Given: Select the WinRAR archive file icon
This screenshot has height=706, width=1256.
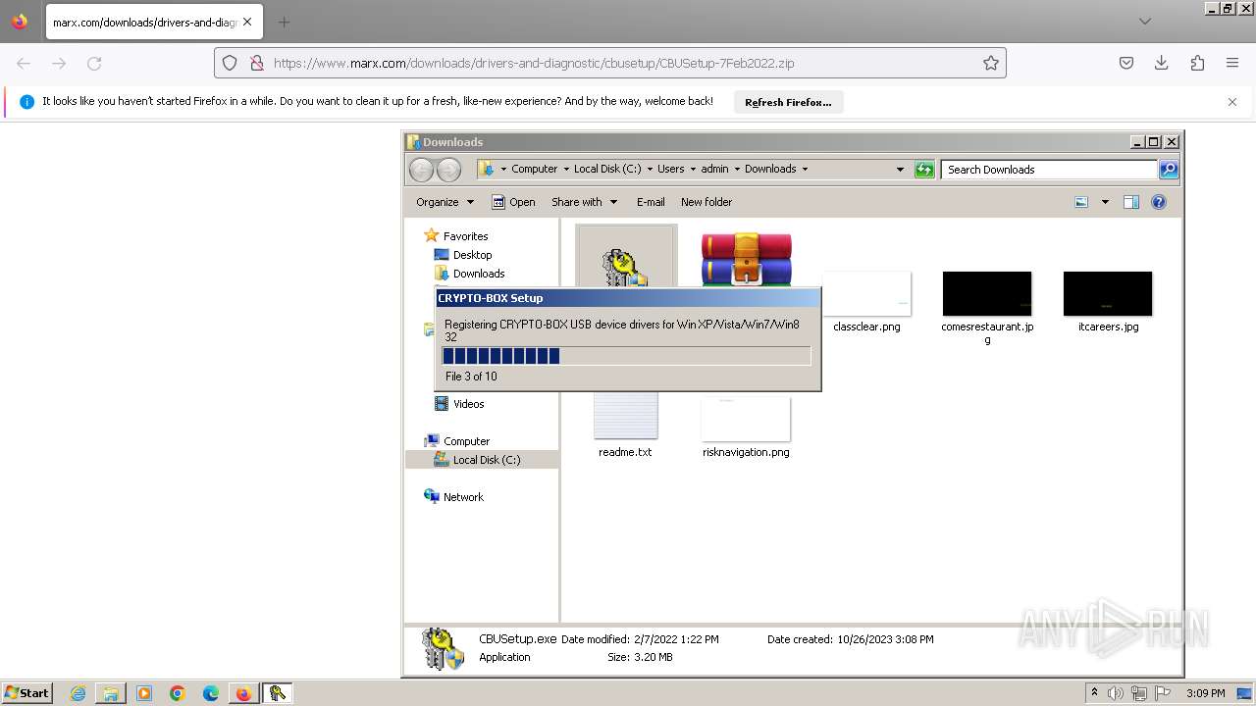Looking at the screenshot, I should coord(747,259).
